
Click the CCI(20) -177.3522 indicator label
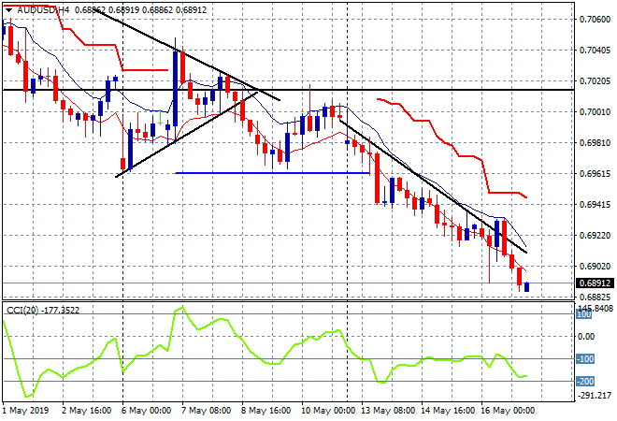pyautogui.click(x=43, y=311)
